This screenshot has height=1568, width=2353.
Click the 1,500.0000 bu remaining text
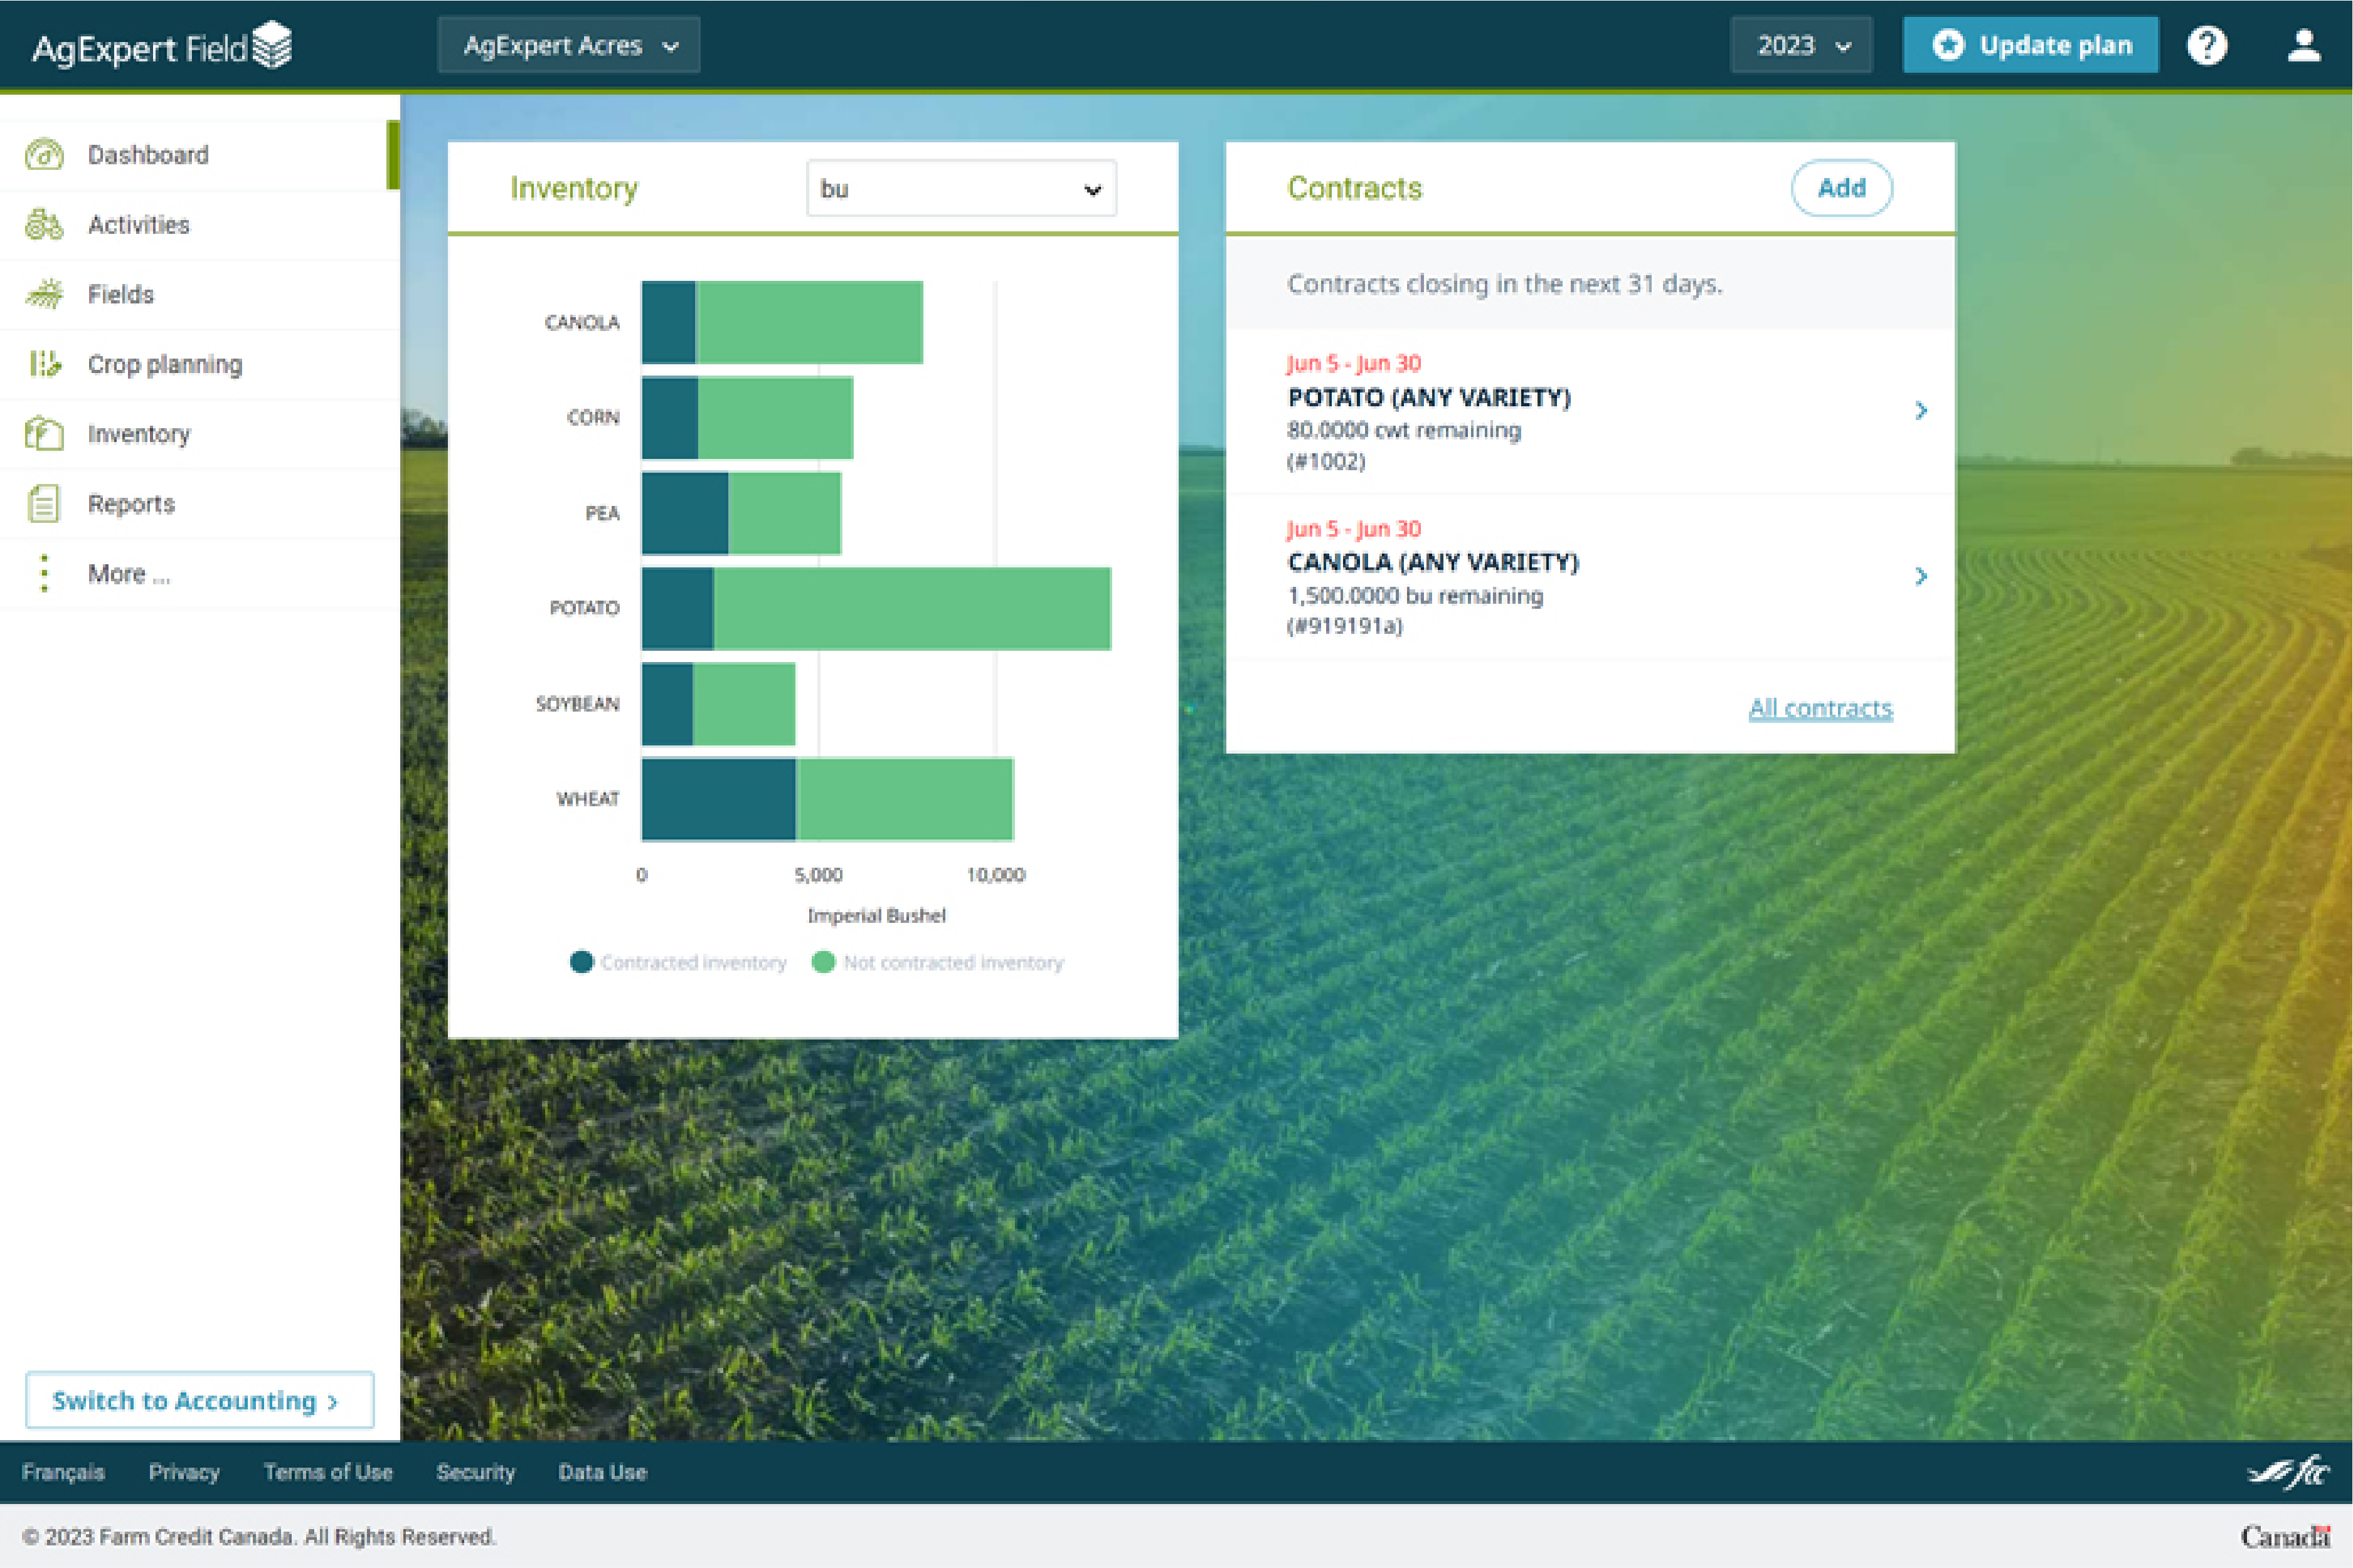[1415, 595]
